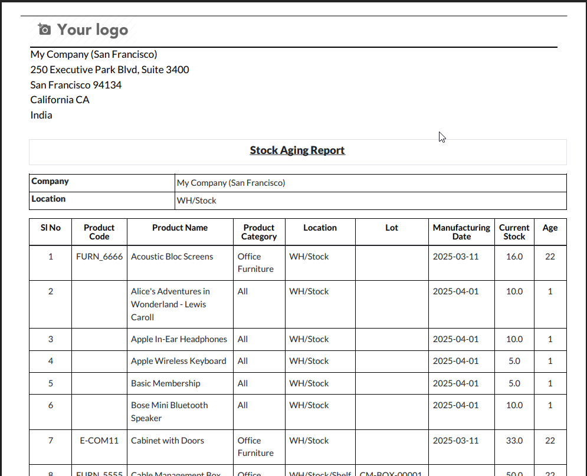Select product code FURN_6666

click(99, 256)
